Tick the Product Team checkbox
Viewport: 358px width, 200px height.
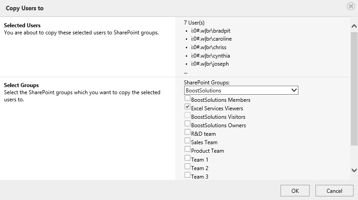187,150
